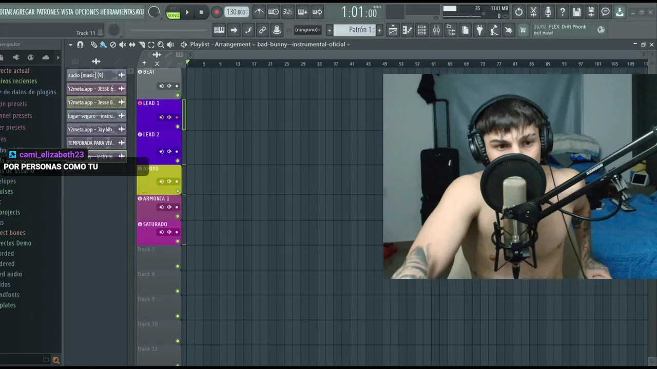
Task: Toggle the step editing mode icon
Action: pyautogui.click(x=248, y=30)
